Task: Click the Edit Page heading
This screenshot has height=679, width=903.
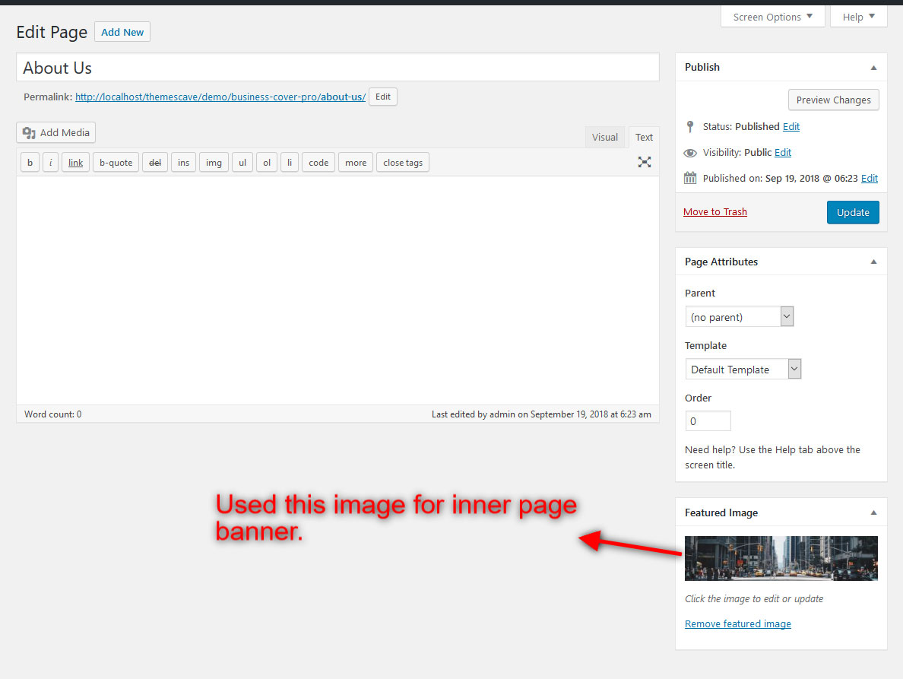Action: click(x=52, y=32)
